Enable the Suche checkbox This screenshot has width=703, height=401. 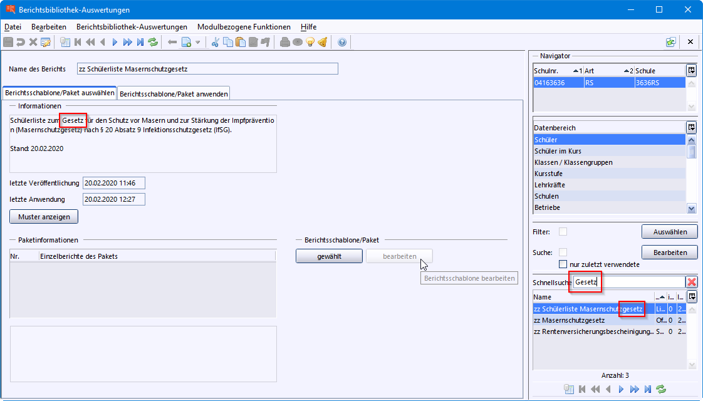563,253
